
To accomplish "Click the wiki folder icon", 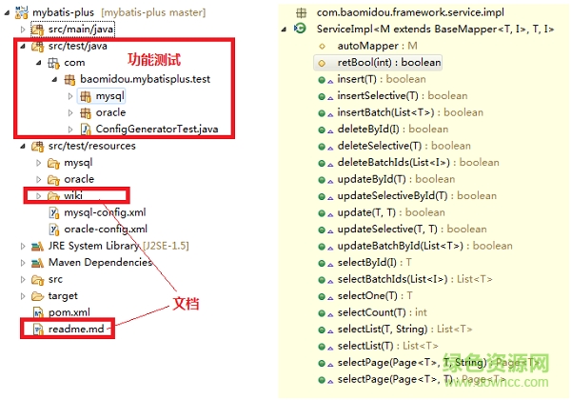I will [53, 196].
